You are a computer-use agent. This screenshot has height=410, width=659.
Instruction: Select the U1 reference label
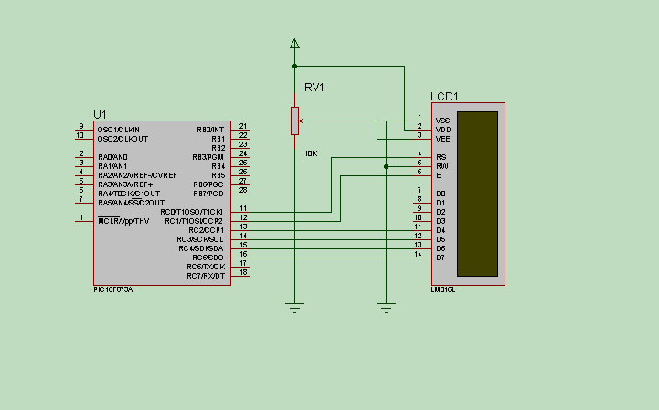click(100, 112)
